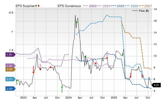Viewport: 167px width, 99px height.
Task: Click the green dashed arrow at chart's left edge
Action: (x=17, y=82)
